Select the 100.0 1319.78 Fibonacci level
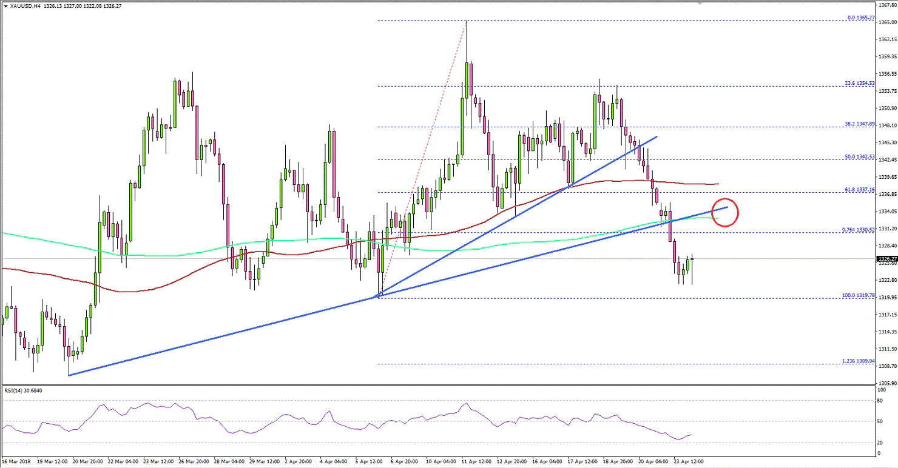This screenshot has width=898, height=468. (x=859, y=296)
